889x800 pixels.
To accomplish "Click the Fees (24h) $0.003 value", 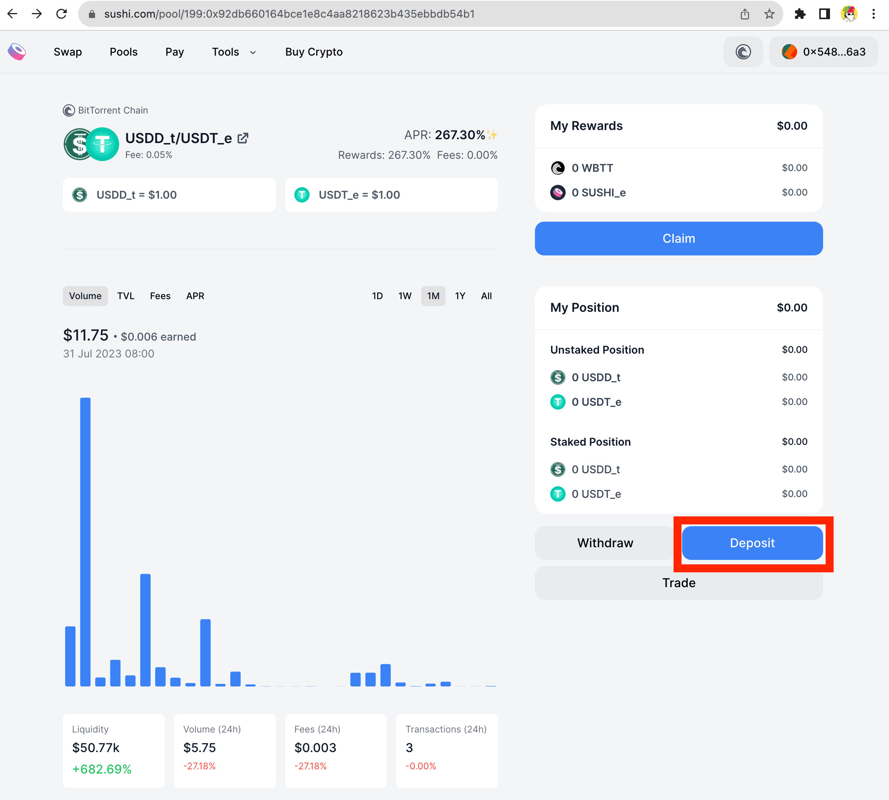I will [315, 748].
